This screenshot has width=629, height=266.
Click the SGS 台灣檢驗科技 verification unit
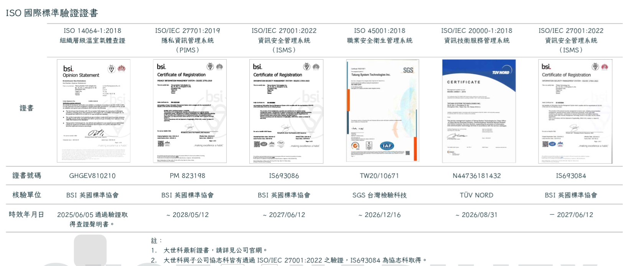pyautogui.click(x=379, y=195)
